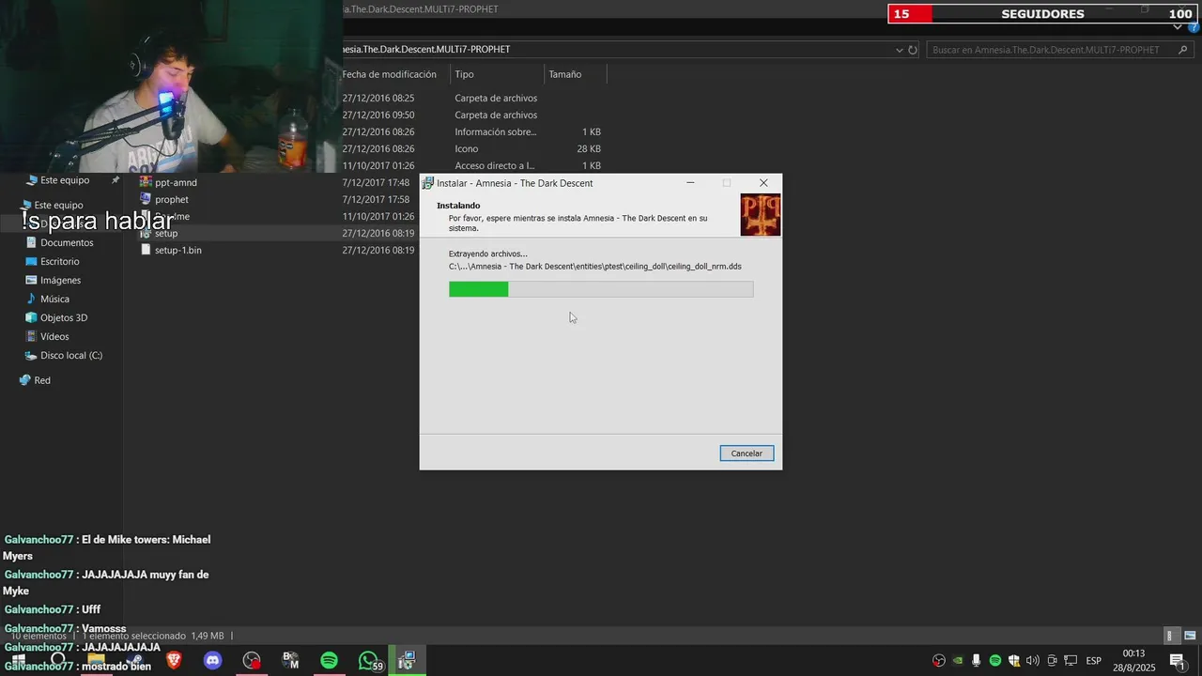Click the 7/12/2017 17:58 date cell

(376, 199)
